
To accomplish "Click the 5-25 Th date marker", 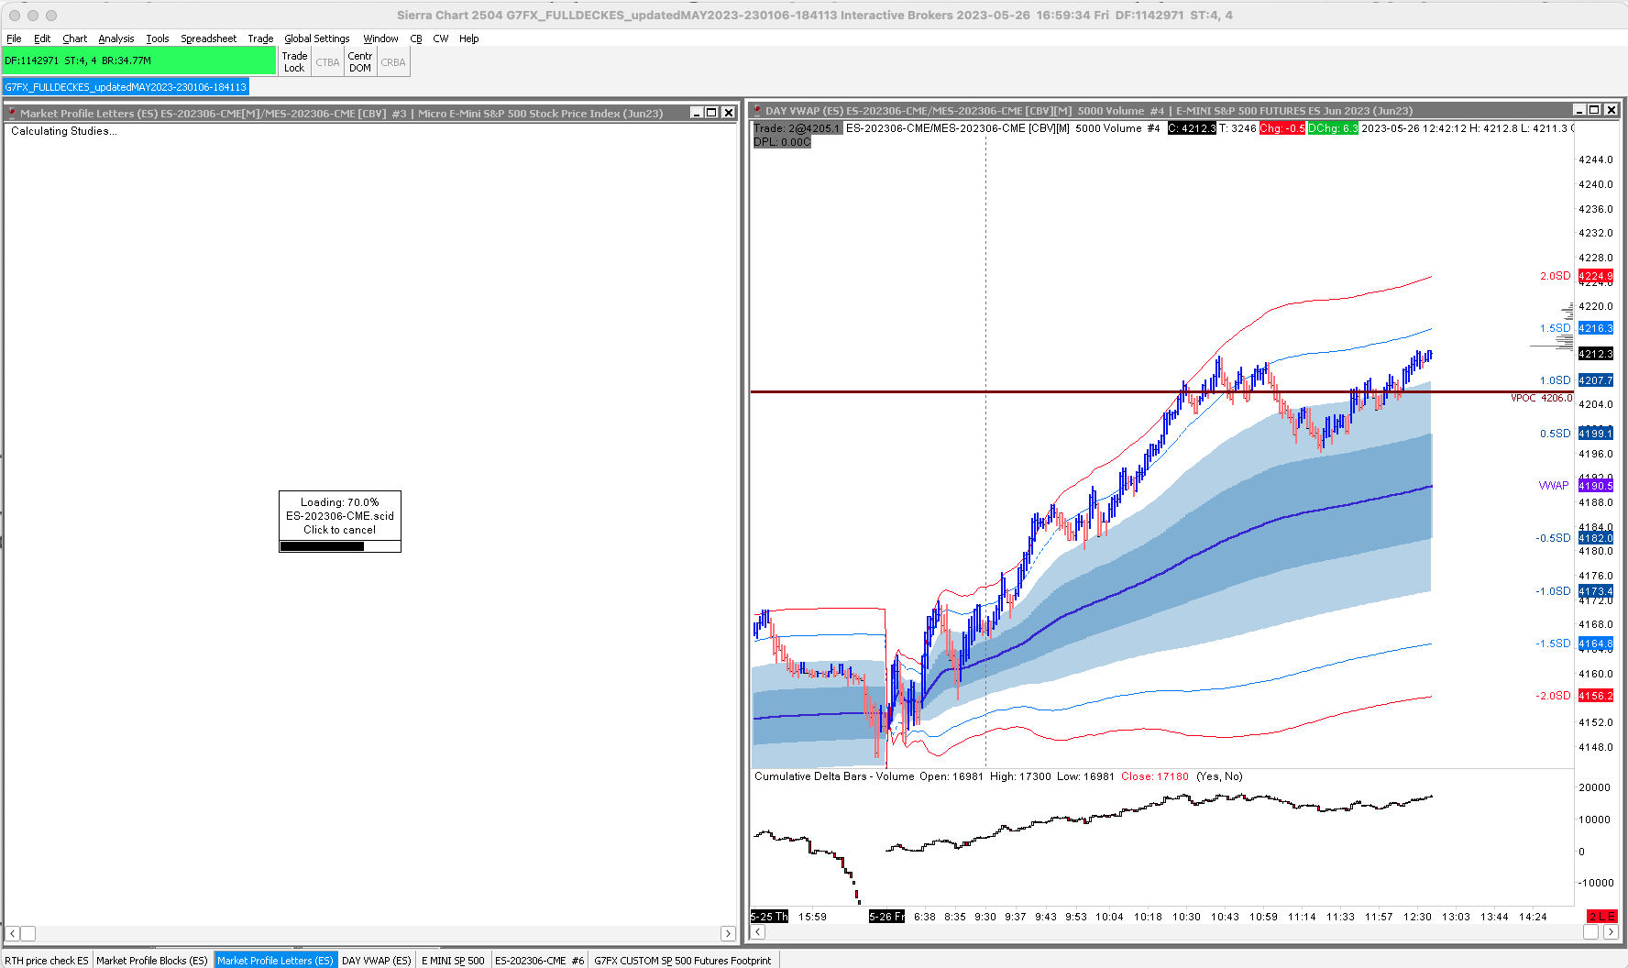I will coord(769,917).
